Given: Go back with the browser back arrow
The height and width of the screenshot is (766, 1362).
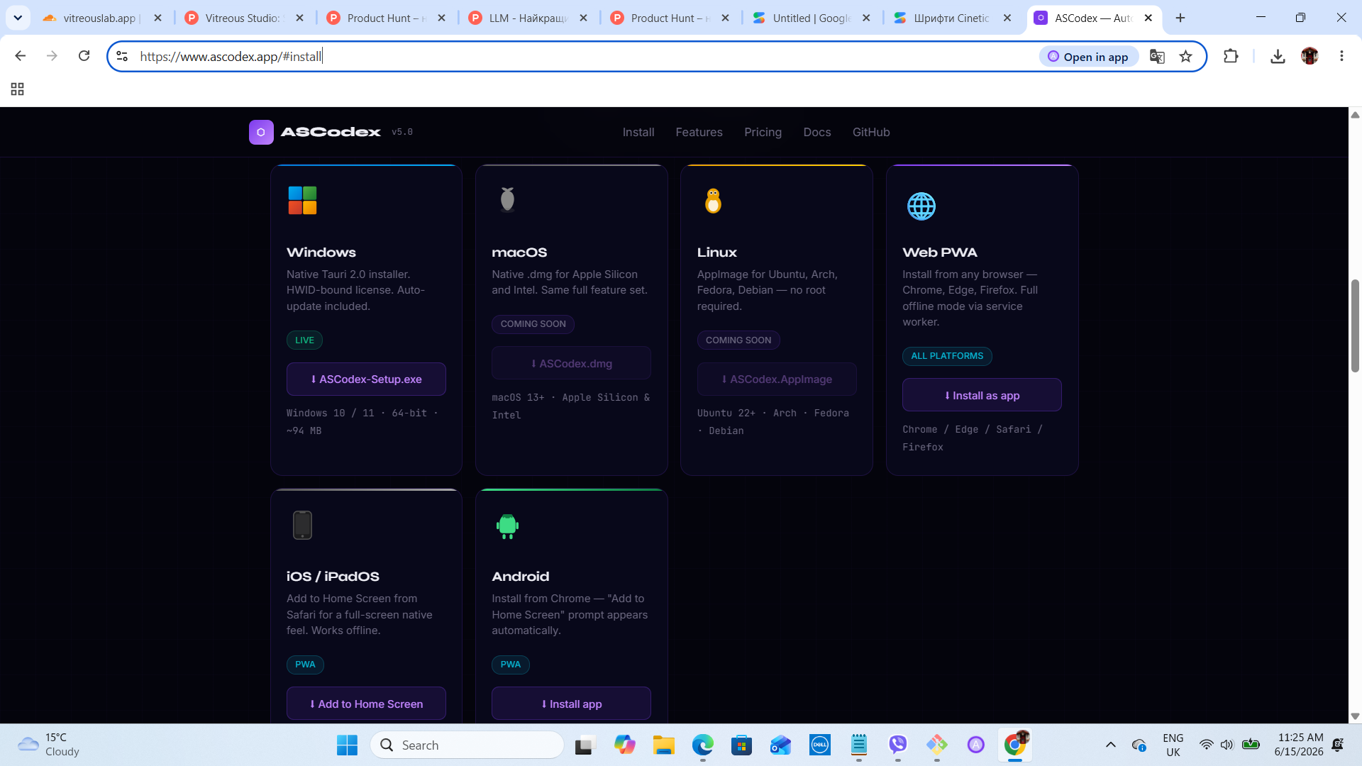Looking at the screenshot, I should tap(21, 56).
